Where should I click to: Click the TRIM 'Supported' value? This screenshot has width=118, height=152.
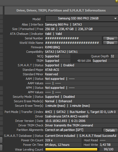click(52, 61)
